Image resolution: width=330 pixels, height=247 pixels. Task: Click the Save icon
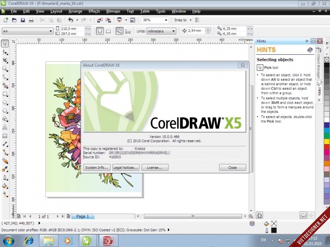(x=23, y=20)
